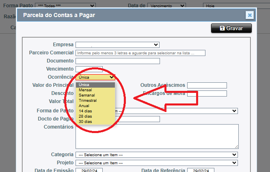Click the Gravar save button
The height and width of the screenshot is (172, 270).
(231, 28)
